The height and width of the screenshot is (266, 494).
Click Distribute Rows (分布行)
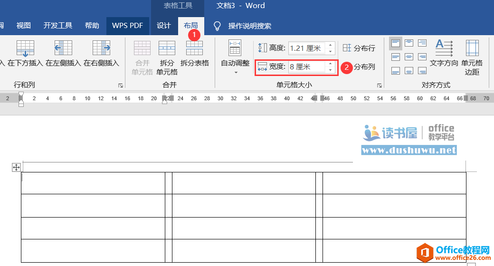click(359, 48)
